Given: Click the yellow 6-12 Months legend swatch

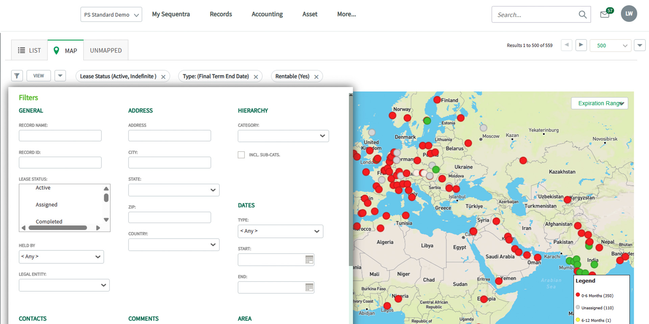Looking at the screenshot, I should click(578, 320).
